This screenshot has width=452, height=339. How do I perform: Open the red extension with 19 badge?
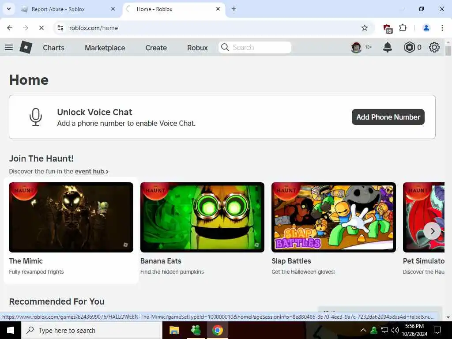click(x=388, y=29)
